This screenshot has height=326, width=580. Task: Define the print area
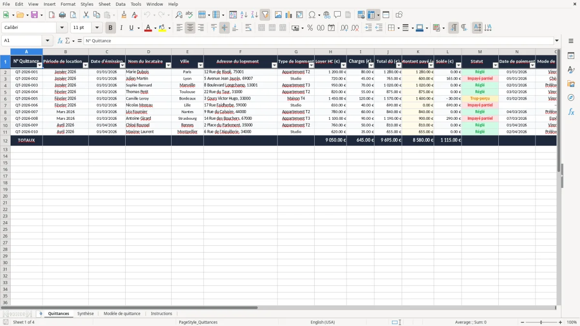point(361,15)
